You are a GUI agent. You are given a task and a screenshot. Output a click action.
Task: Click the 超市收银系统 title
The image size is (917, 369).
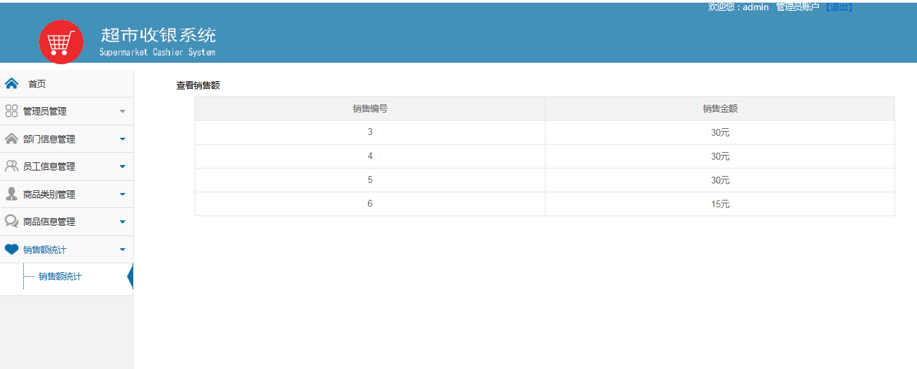pyautogui.click(x=158, y=35)
